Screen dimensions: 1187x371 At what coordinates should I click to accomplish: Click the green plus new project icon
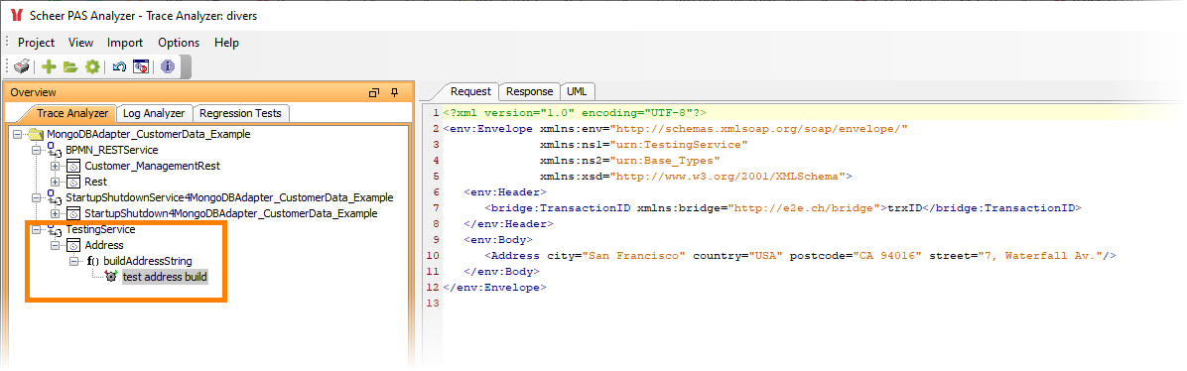click(x=50, y=66)
